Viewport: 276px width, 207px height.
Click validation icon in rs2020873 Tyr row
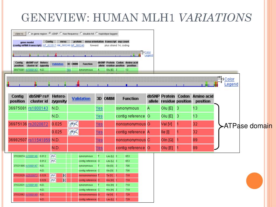pyautogui.click(x=53, y=175)
